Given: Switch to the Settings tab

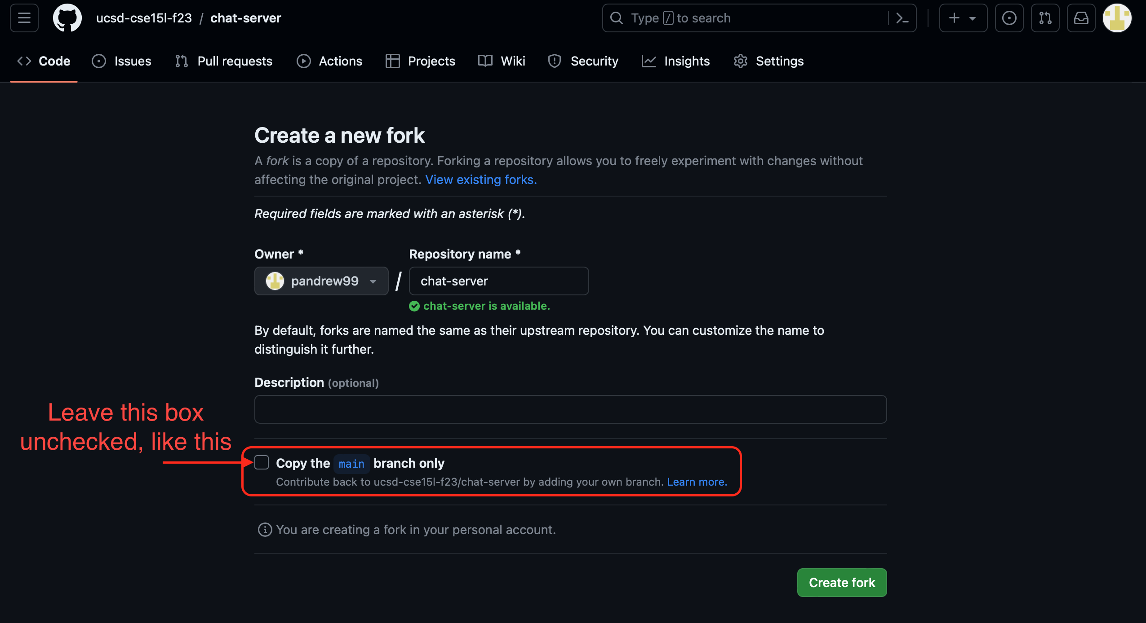Looking at the screenshot, I should click(768, 61).
